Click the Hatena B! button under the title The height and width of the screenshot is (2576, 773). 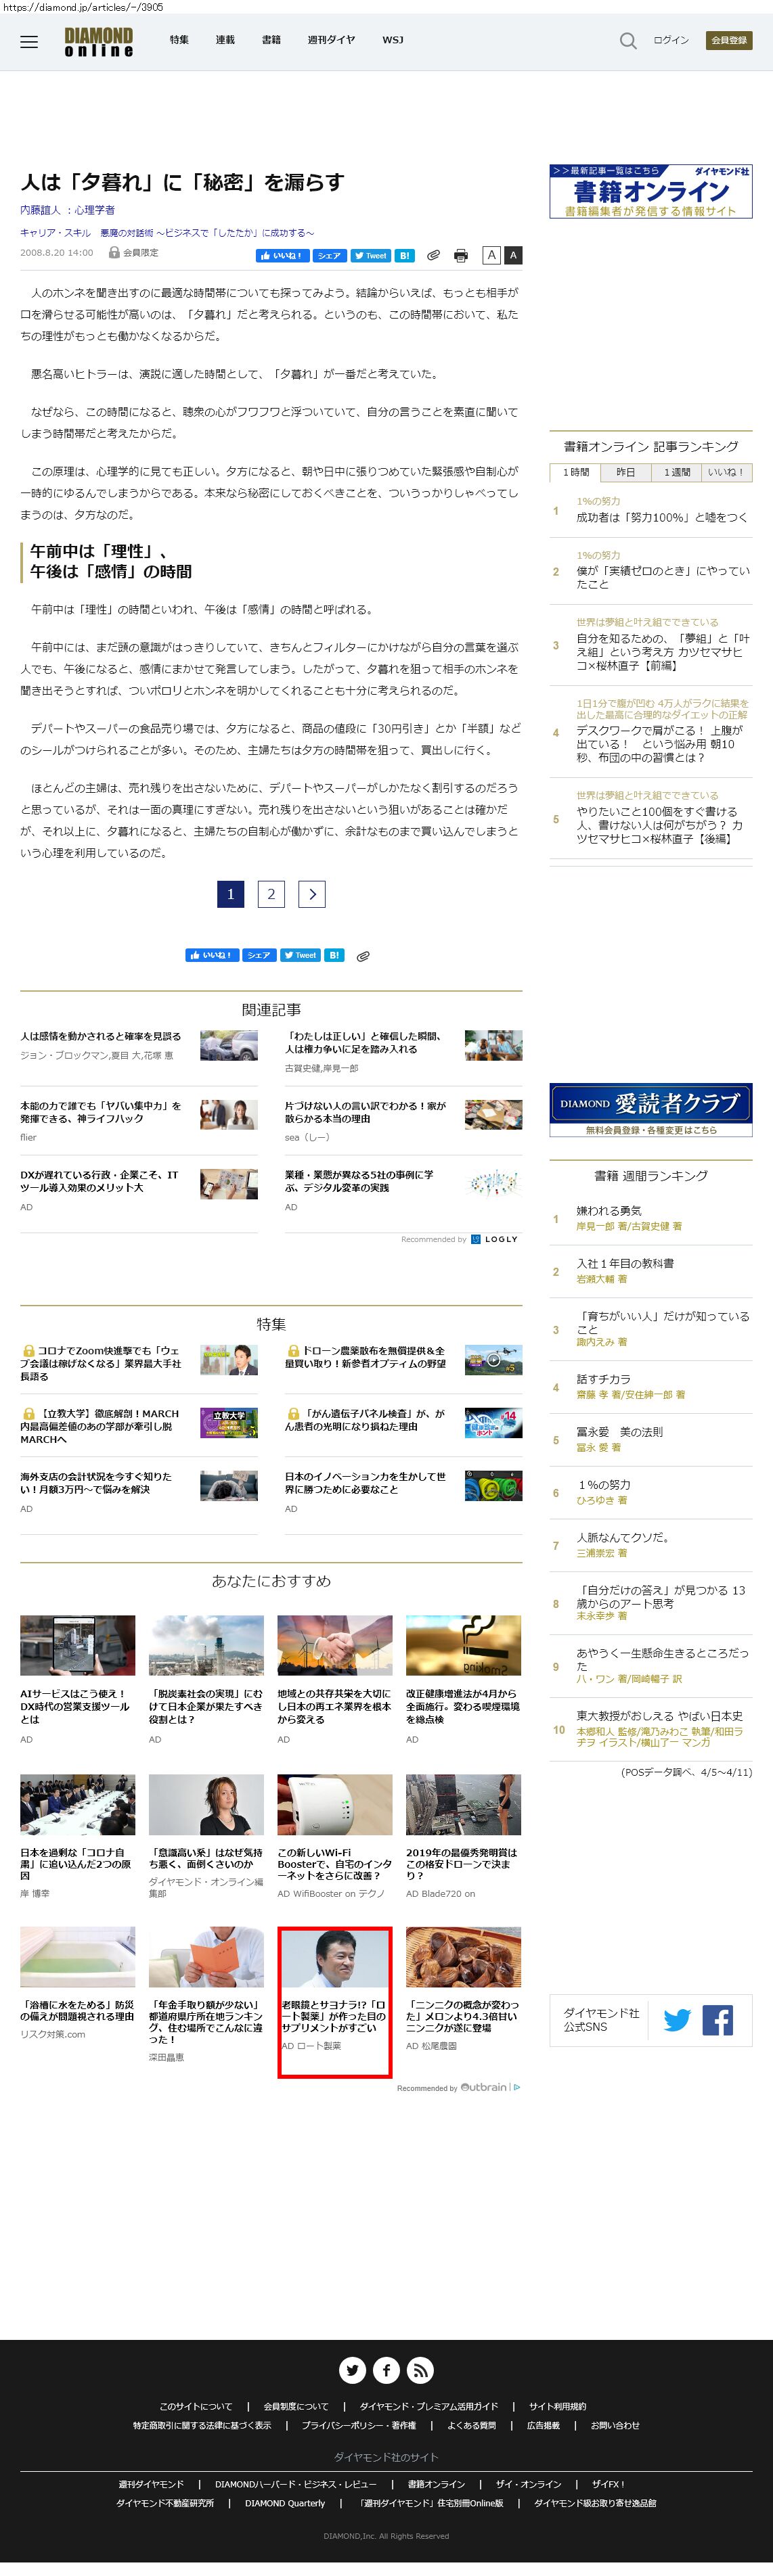pos(404,256)
